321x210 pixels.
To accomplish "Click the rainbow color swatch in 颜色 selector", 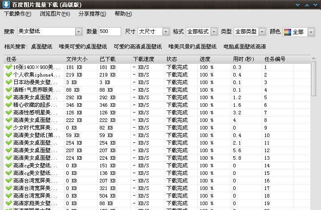I will coord(288,32).
